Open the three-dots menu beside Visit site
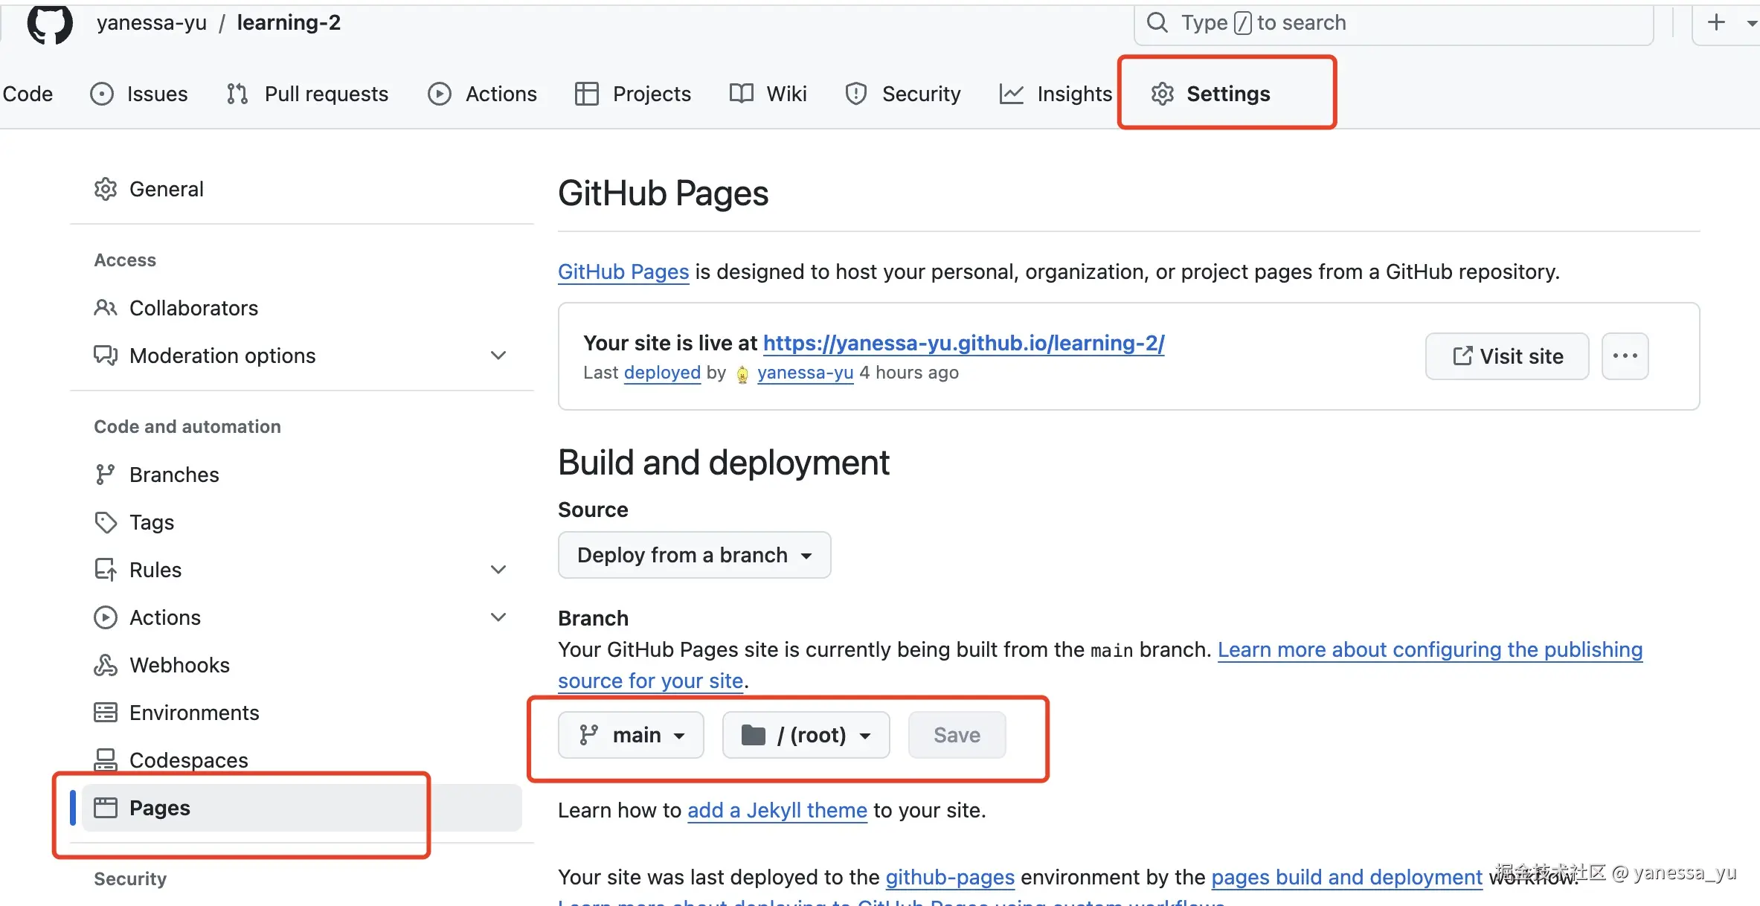1760x906 pixels. (1625, 356)
